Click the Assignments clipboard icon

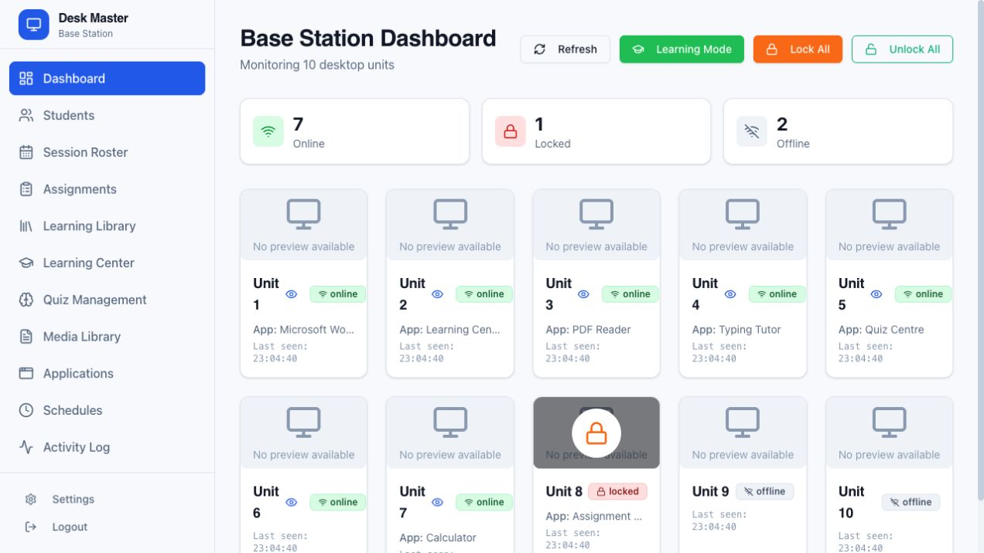coord(26,189)
